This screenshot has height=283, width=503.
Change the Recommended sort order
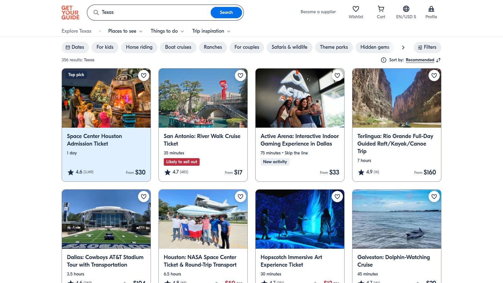coord(420,60)
